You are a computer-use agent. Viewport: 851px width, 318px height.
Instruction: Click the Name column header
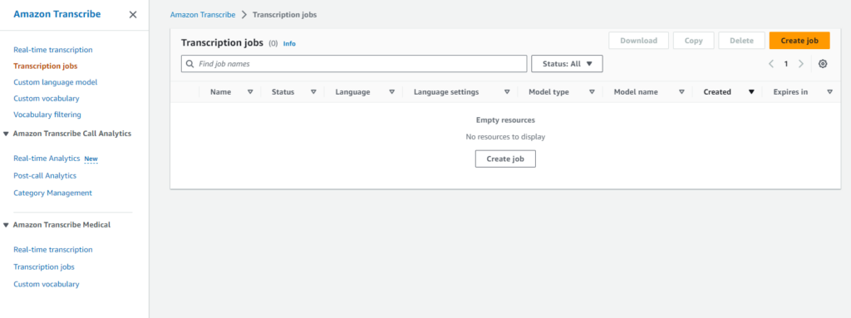click(221, 92)
